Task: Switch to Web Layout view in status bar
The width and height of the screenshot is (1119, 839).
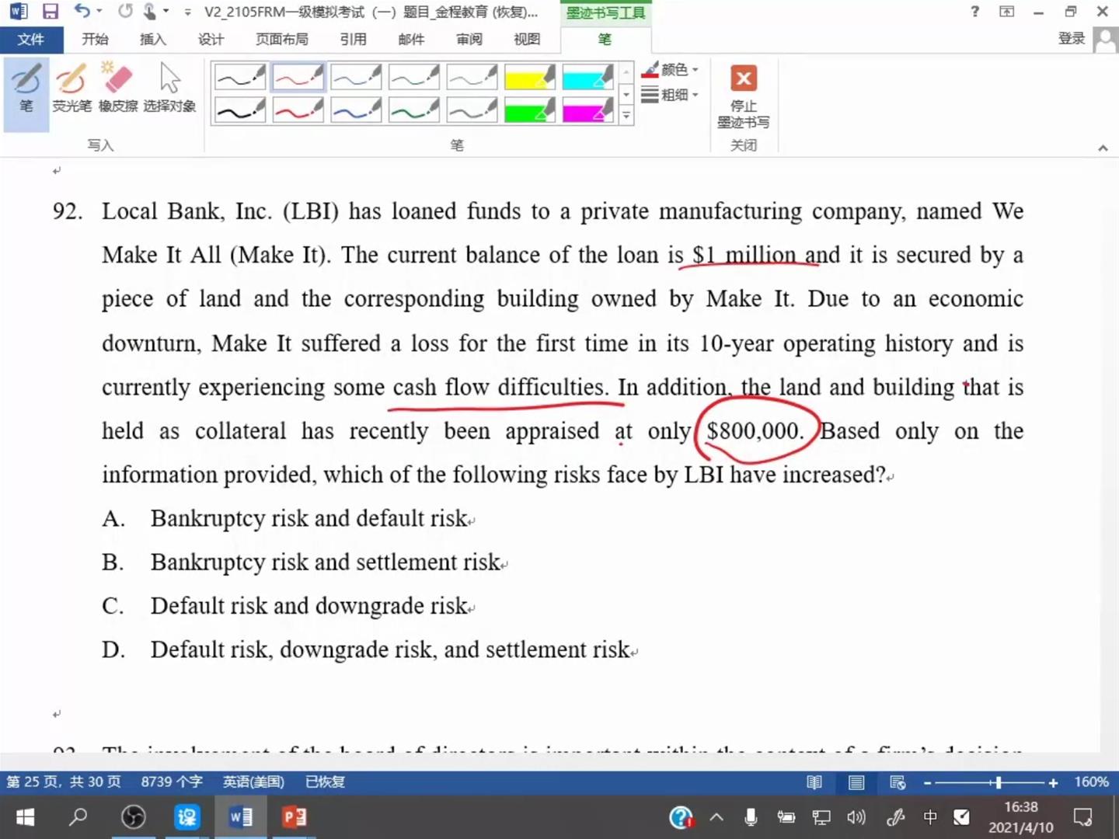Action: click(x=898, y=782)
